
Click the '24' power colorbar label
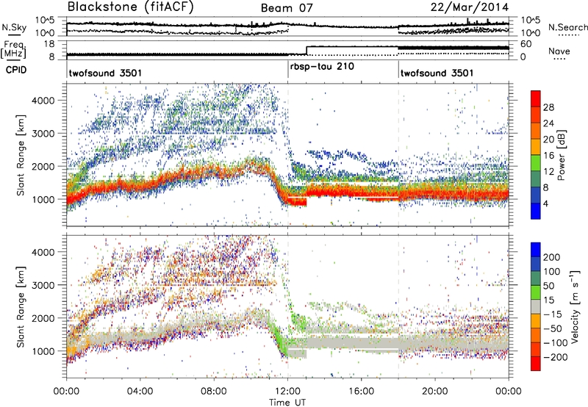[548, 123]
